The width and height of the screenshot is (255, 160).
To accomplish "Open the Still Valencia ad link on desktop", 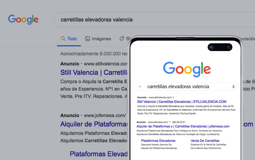I will click(93, 72).
